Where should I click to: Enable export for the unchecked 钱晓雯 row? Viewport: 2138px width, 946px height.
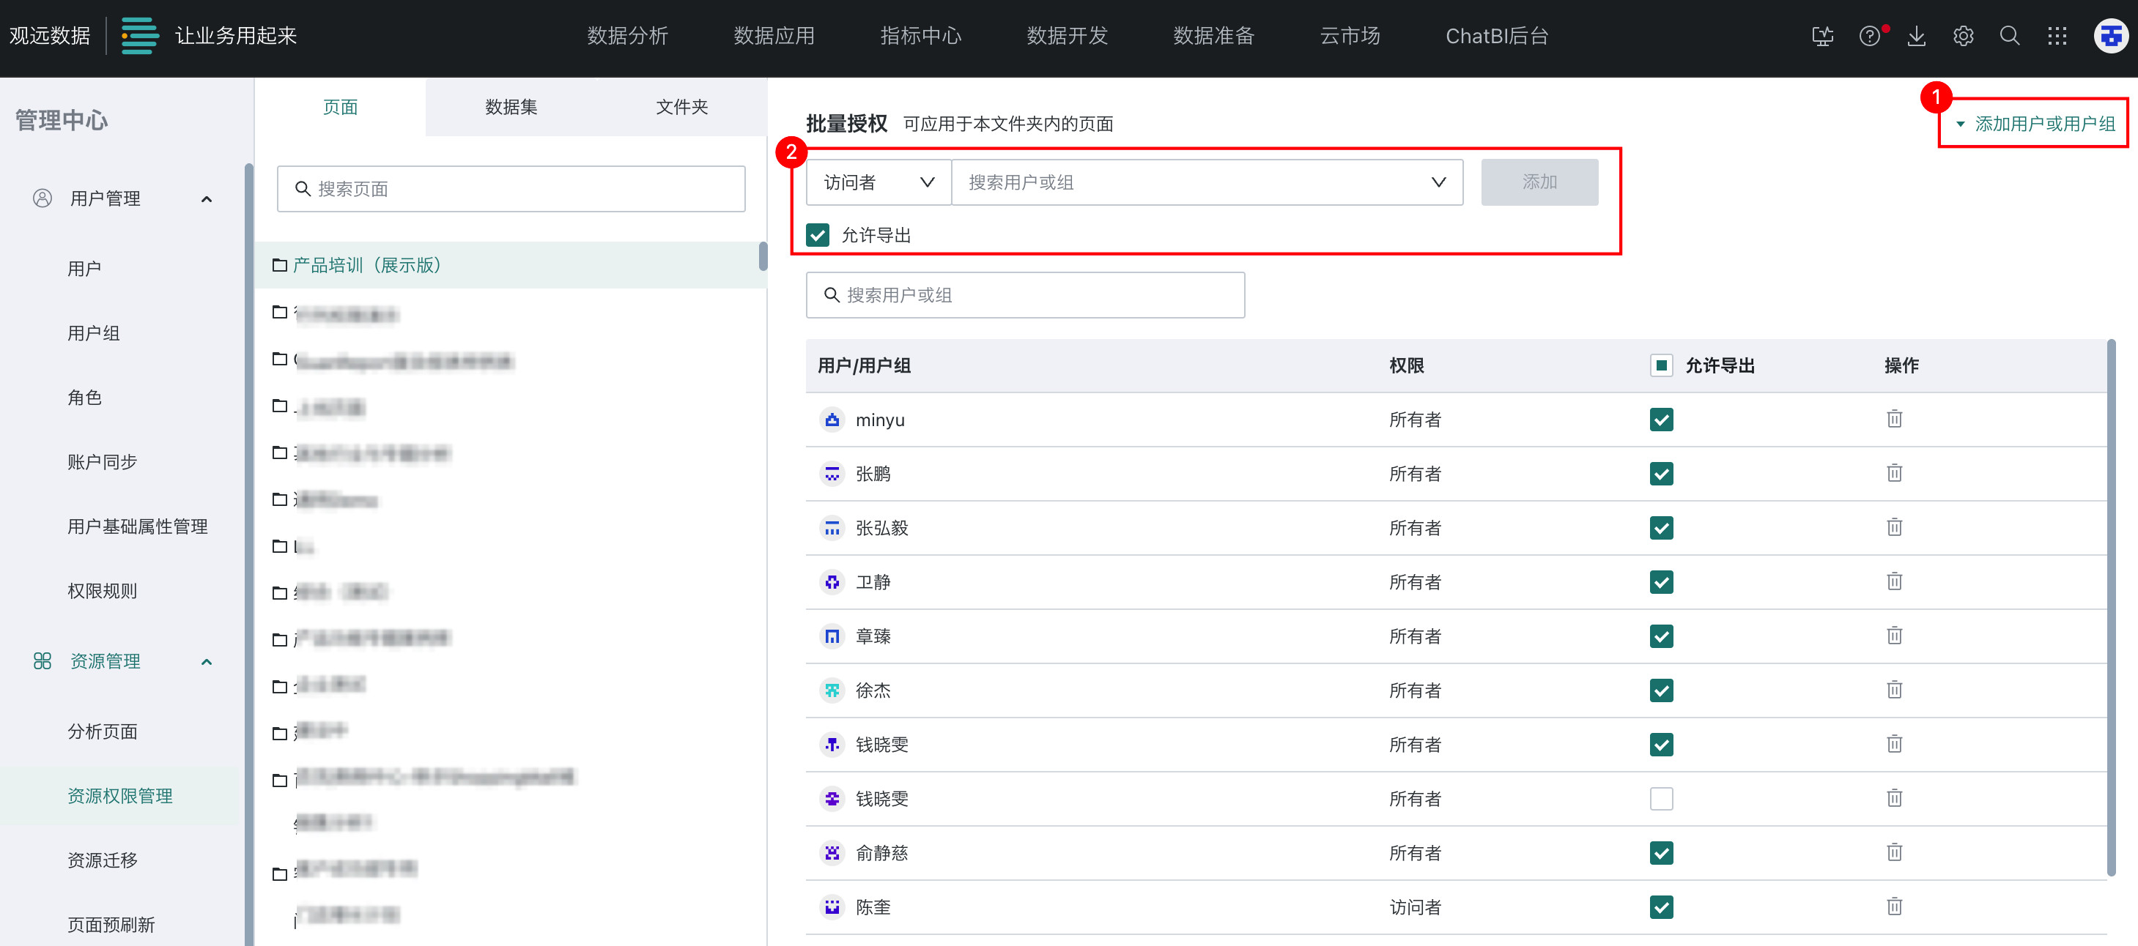tap(1661, 797)
